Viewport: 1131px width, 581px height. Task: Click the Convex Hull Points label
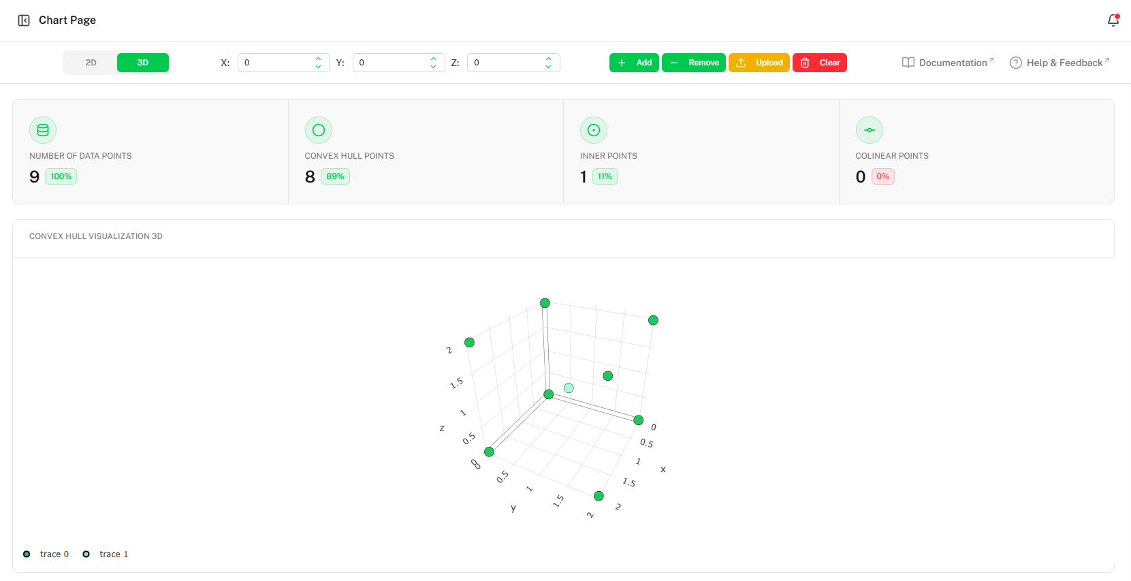click(x=349, y=156)
